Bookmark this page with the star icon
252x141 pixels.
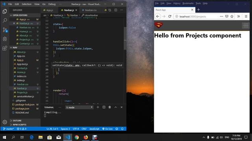[x=232, y=16]
